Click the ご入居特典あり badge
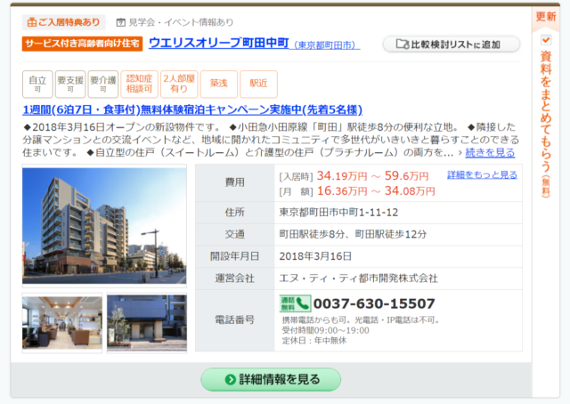The width and height of the screenshot is (570, 404). [x=64, y=22]
